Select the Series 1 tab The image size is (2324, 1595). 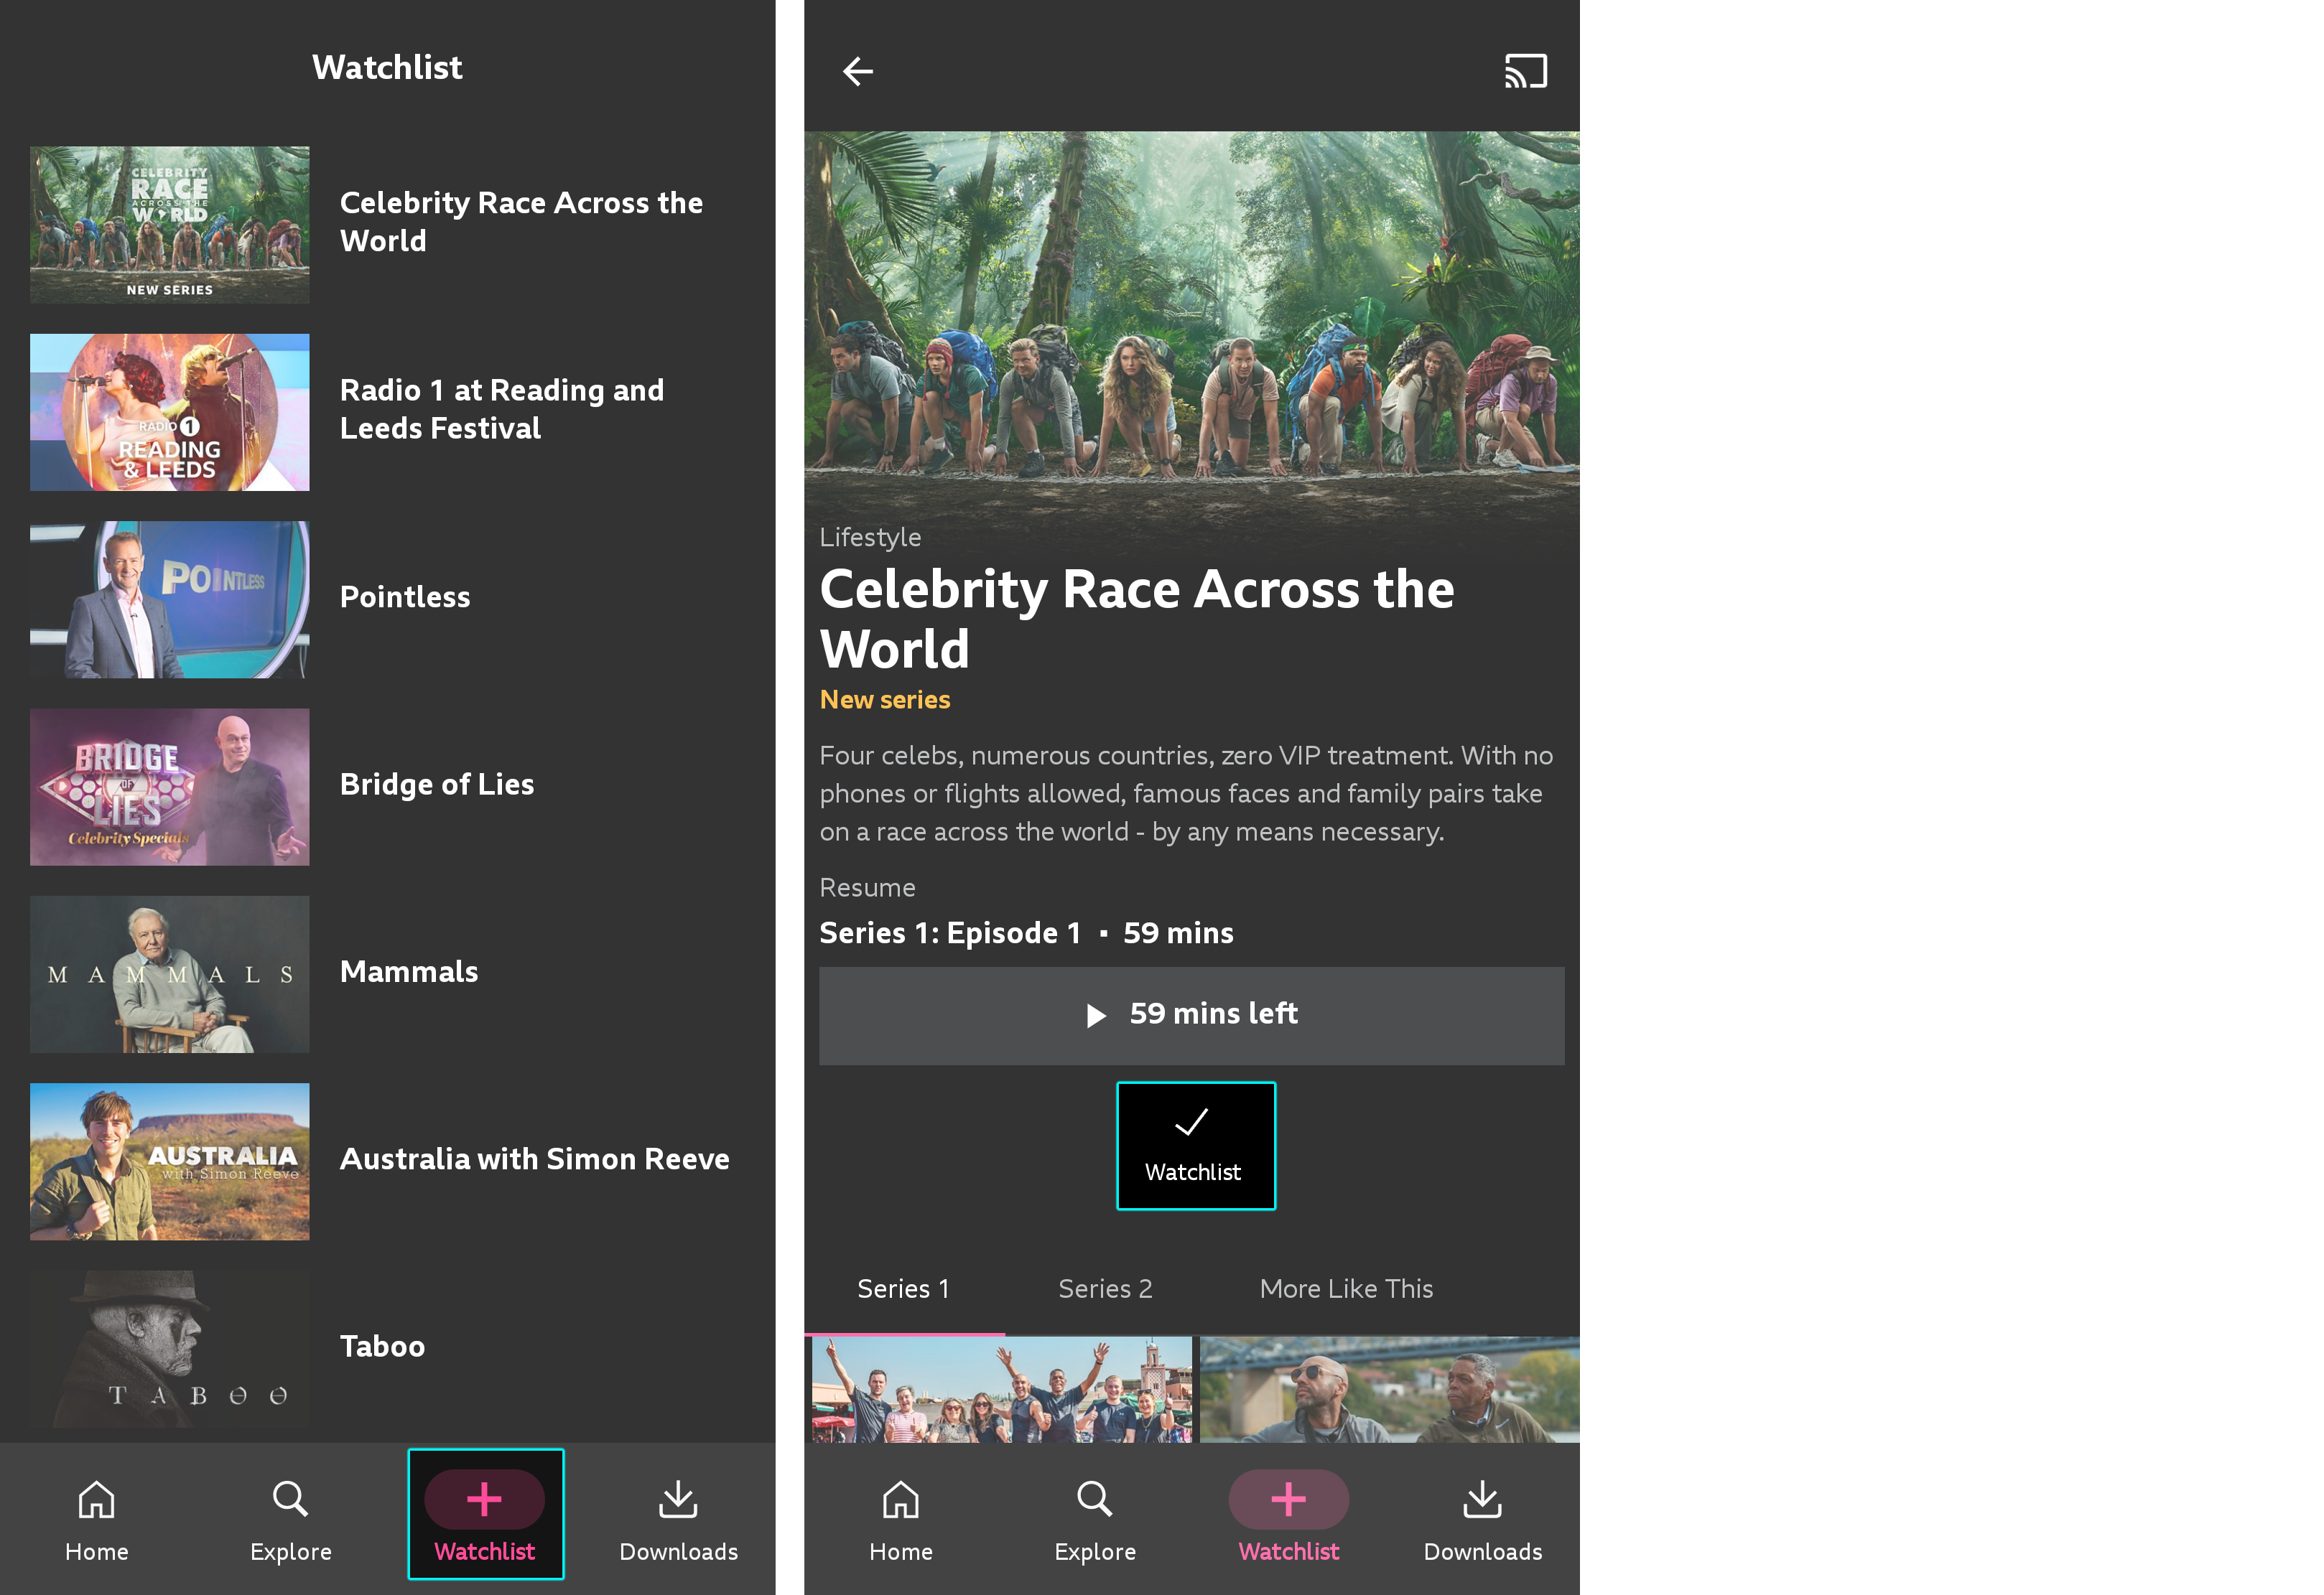(903, 1289)
